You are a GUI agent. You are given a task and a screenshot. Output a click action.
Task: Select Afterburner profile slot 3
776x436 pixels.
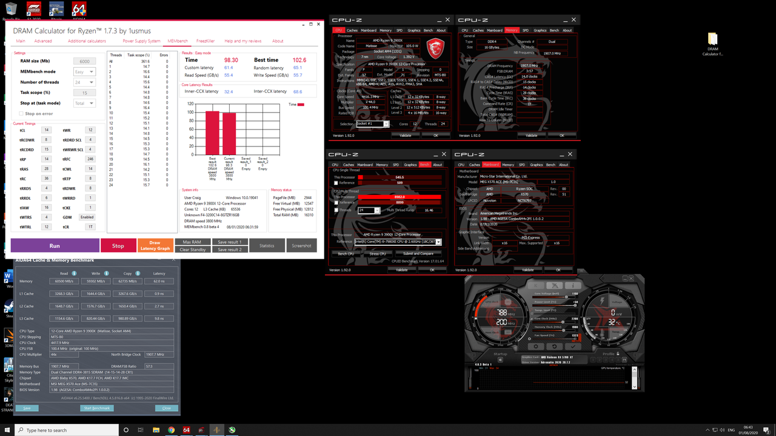click(x=606, y=360)
